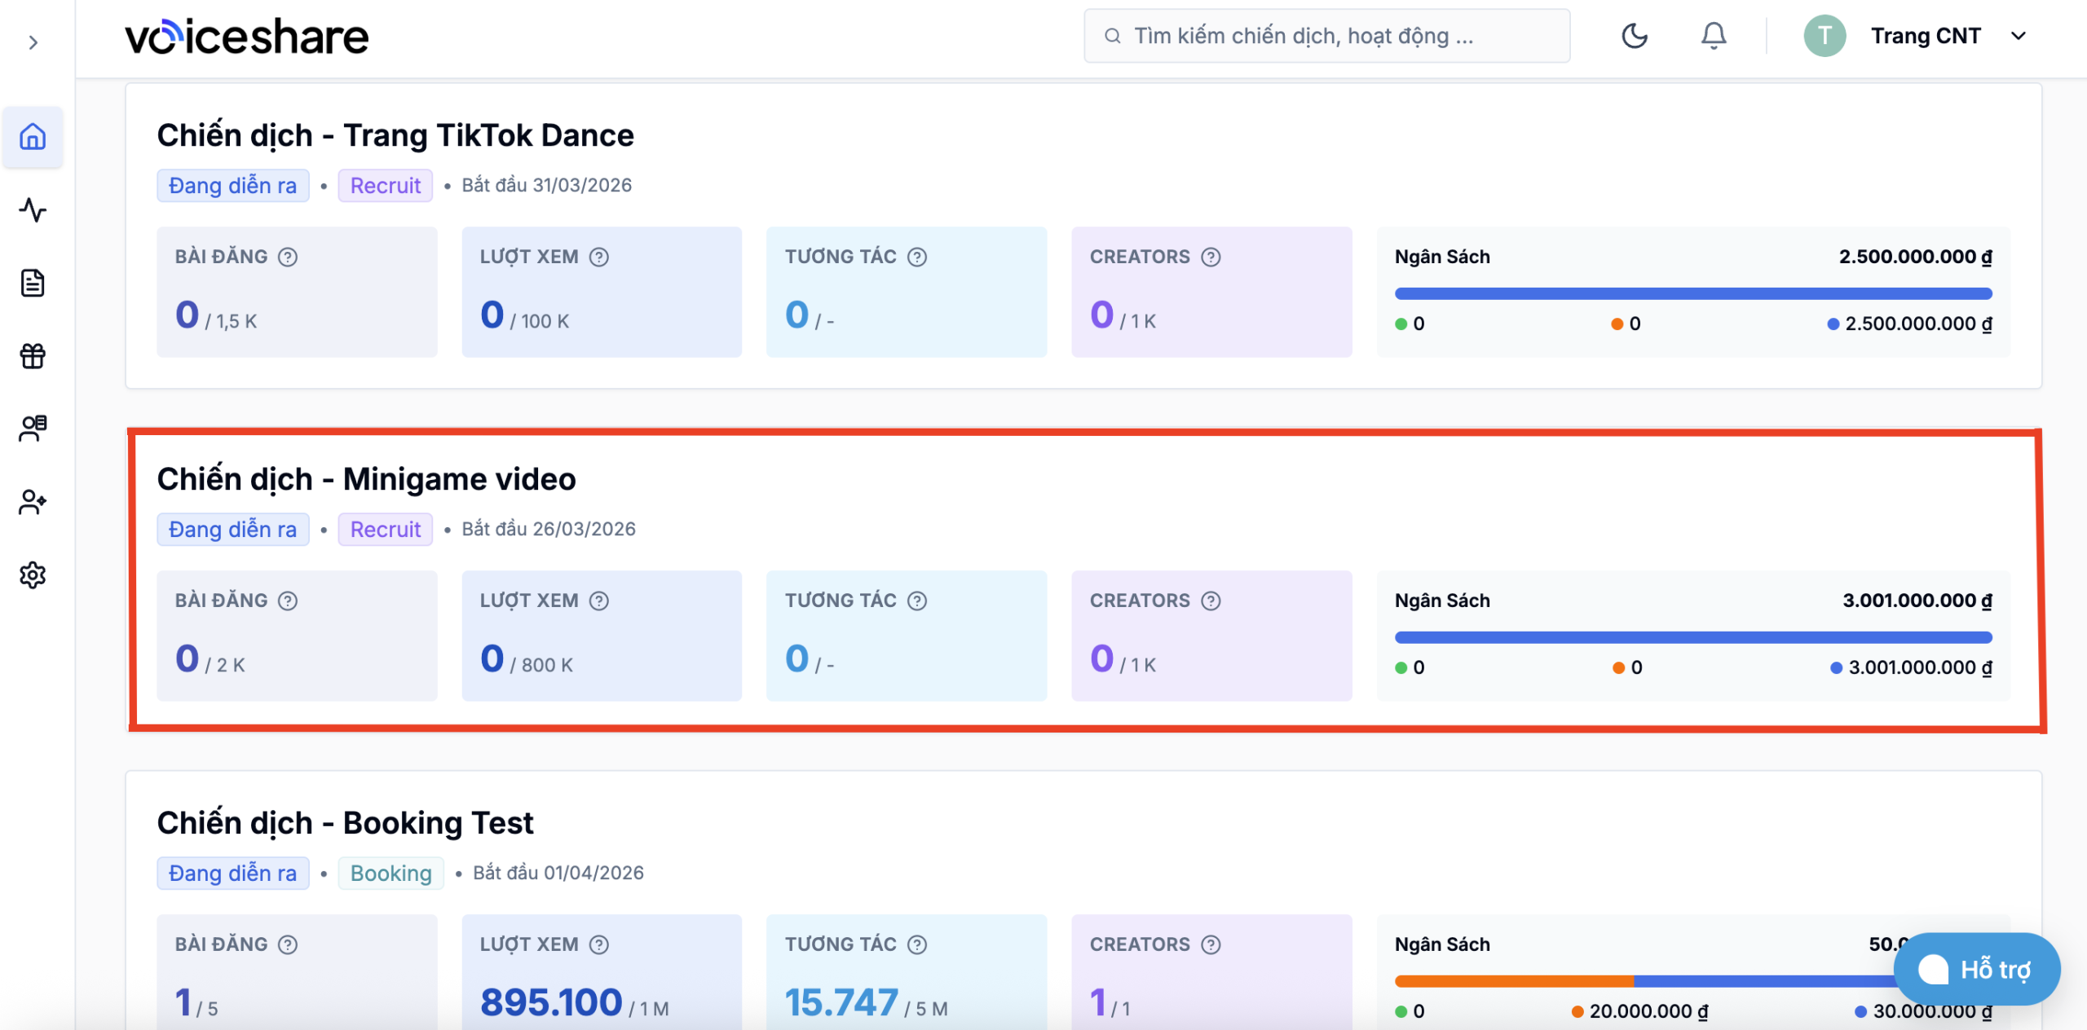
Task: Click TƯƠNG TÁC help icon in Minigame video
Action: (917, 601)
